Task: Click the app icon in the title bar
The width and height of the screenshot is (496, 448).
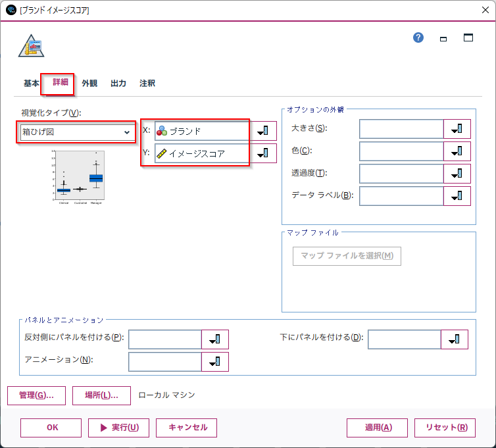Action: pos(11,10)
